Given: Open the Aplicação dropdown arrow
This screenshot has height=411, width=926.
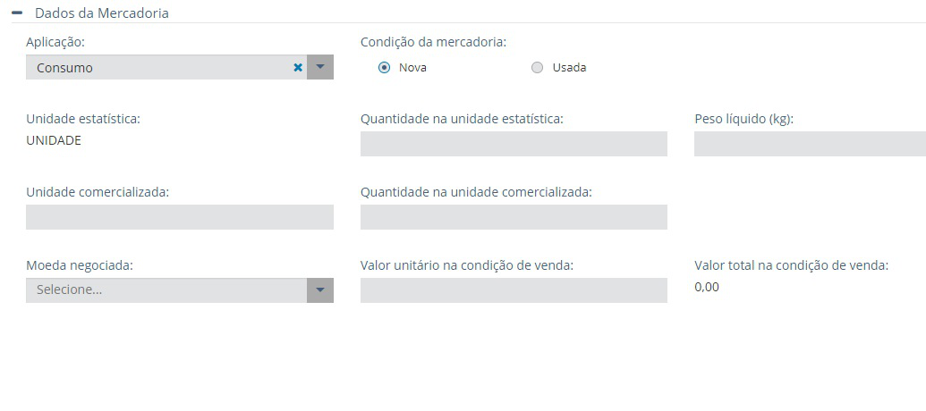Looking at the screenshot, I should click(320, 68).
